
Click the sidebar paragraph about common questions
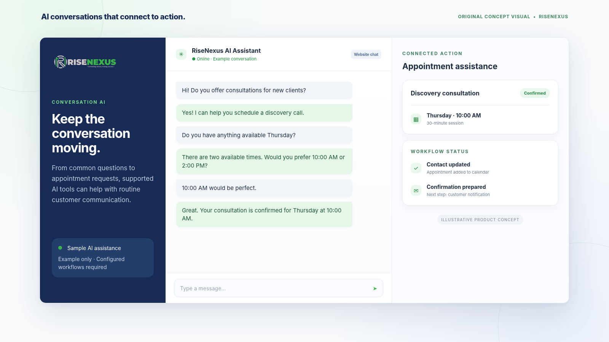(x=103, y=184)
